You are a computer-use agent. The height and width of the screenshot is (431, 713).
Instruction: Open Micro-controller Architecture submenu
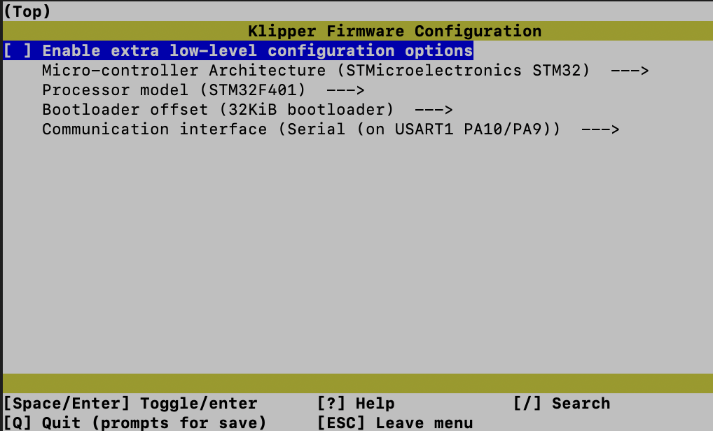[x=345, y=71]
